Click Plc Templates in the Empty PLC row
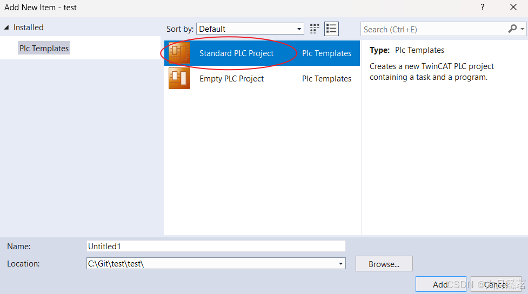The width and height of the screenshot is (528, 294). click(326, 79)
